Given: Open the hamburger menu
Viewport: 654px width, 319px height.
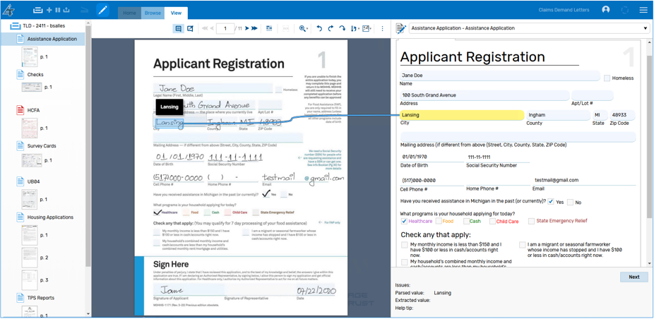Looking at the screenshot, I should (643, 10).
